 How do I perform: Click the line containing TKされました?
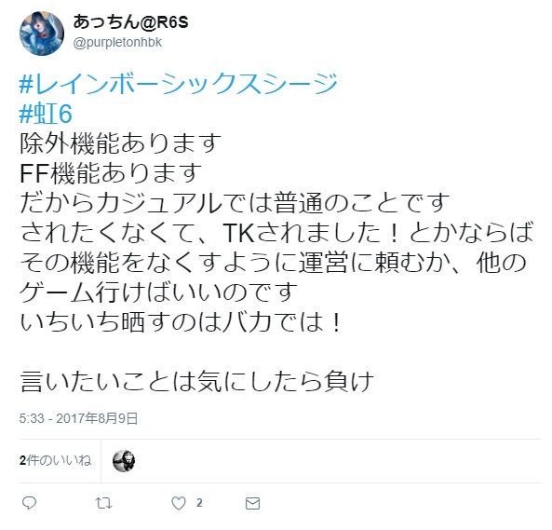click(277, 233)
